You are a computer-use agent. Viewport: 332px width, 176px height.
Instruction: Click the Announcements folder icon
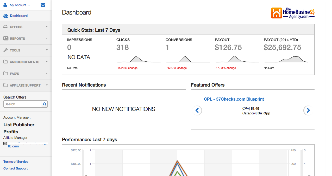pyautogui.click(x=6, y=62)
